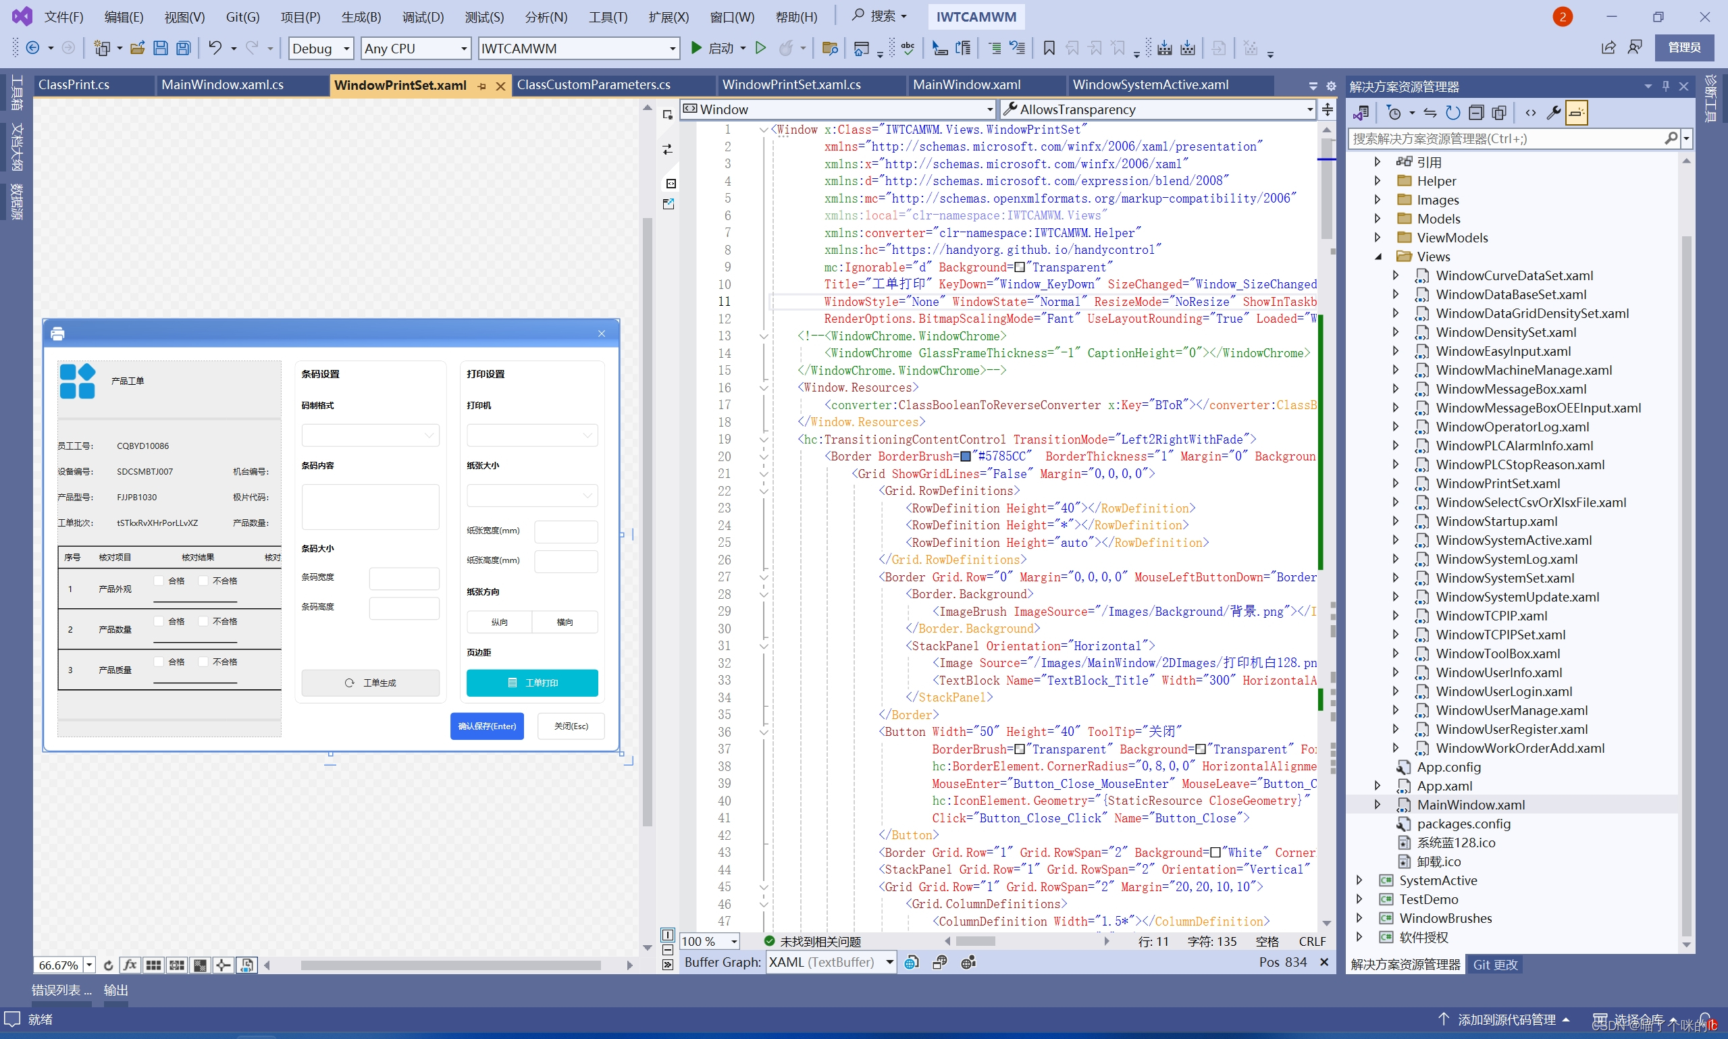Open the 输出 panel tab

[115, 990]
